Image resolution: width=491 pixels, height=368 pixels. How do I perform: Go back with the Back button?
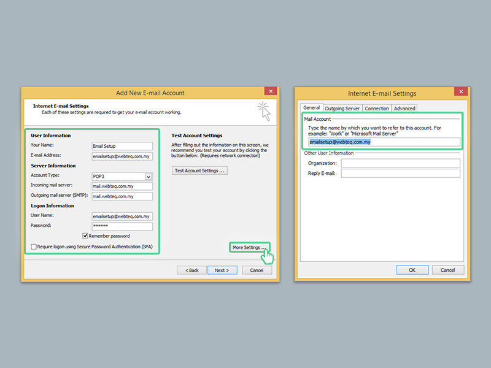191,270
